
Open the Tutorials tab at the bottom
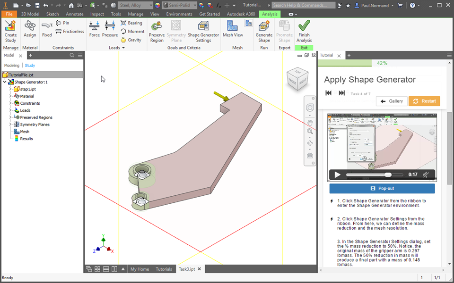[x=163, y=269]
